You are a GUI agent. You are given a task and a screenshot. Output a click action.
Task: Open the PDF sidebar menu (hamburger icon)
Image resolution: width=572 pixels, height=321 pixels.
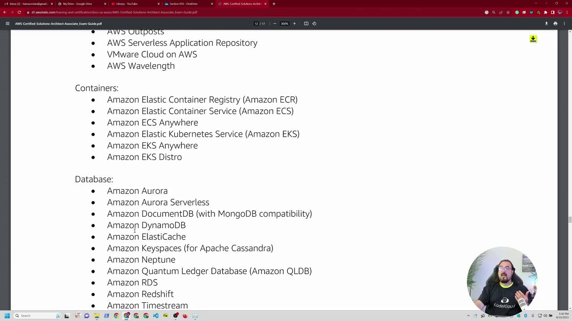[7, 24]
